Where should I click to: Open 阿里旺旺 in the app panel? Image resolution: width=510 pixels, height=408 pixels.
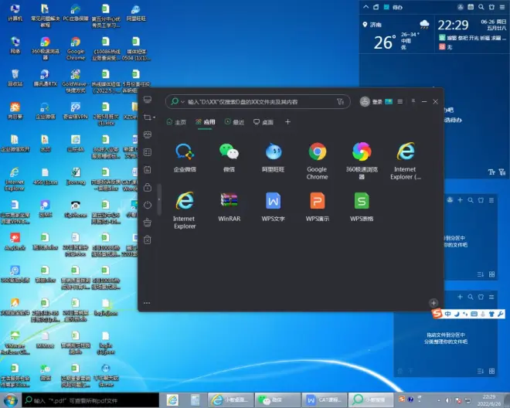click(274, 152)
